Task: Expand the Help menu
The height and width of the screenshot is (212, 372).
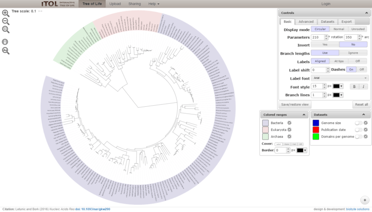Action: [154, 4]
